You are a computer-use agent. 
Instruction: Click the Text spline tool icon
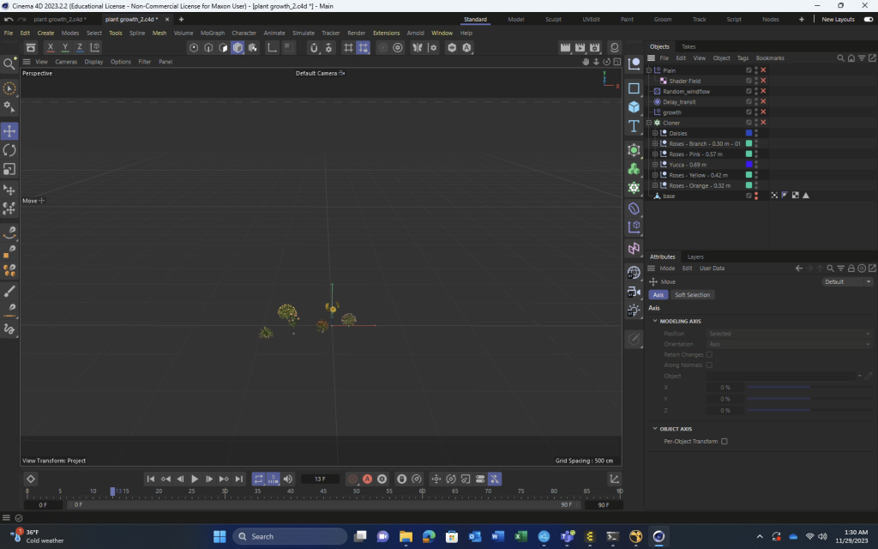(x=634, y=126)
